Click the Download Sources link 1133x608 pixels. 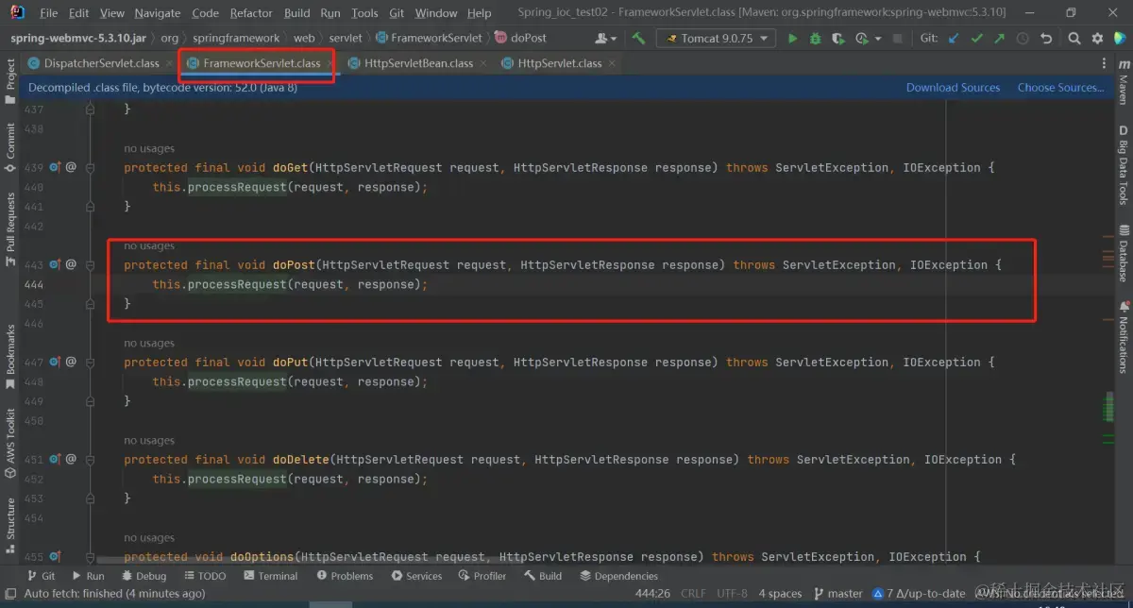tap(953, 87)
